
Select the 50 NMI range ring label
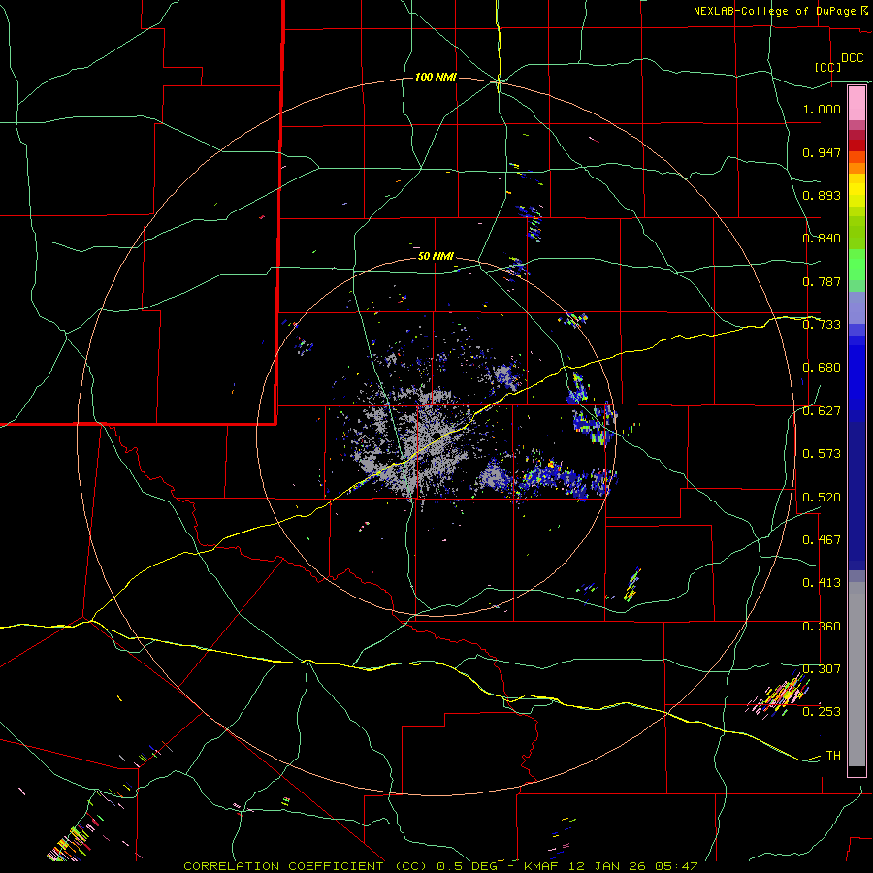(436, 257)
